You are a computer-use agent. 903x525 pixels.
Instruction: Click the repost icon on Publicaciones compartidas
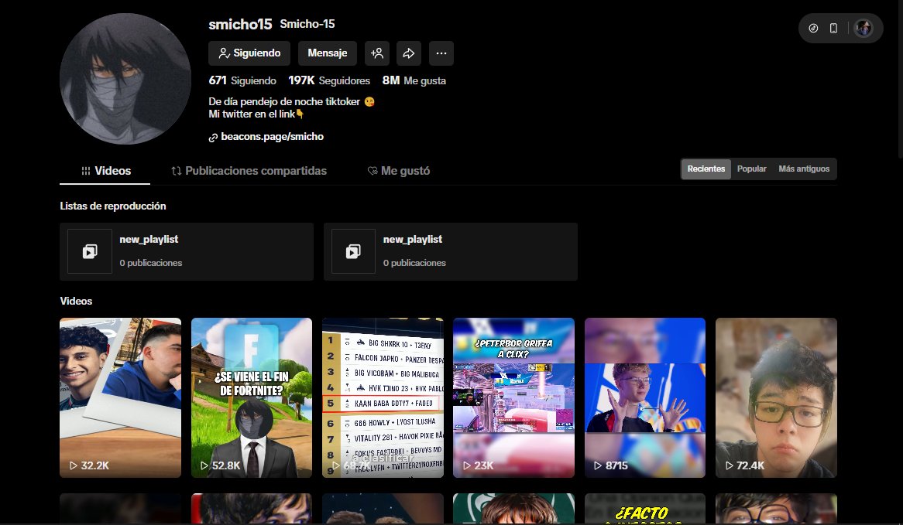point(177,171)
